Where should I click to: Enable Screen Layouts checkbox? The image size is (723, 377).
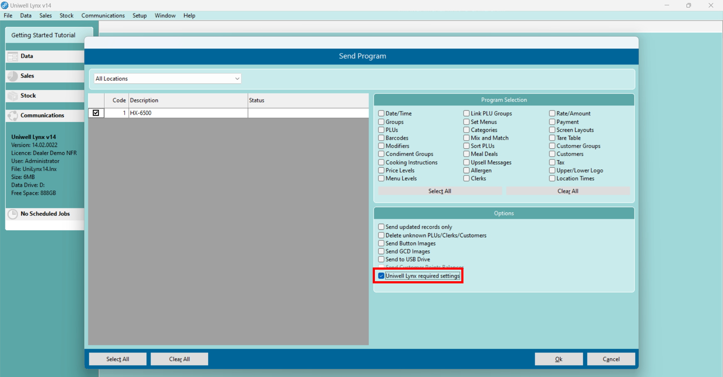click(552, 130)
